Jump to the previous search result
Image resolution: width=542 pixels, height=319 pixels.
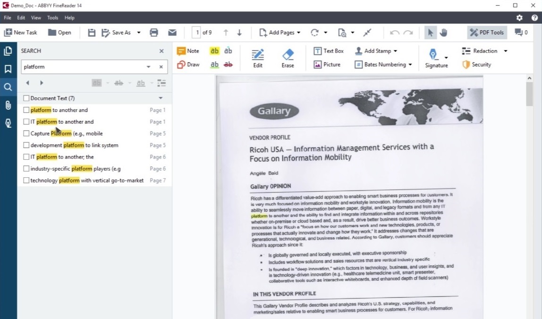[28, 83]
